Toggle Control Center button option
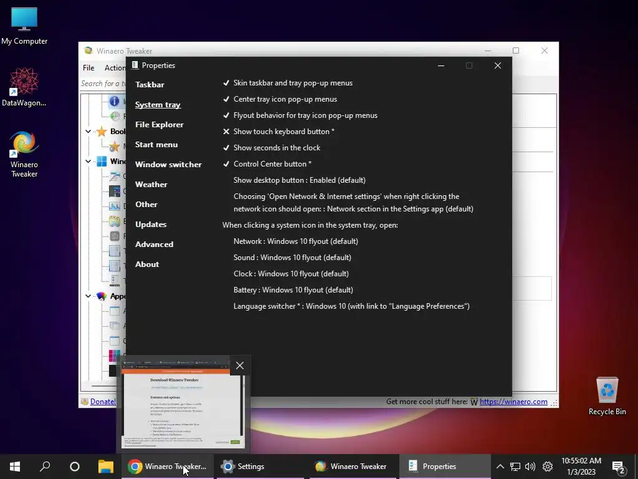 pos(267,164)
